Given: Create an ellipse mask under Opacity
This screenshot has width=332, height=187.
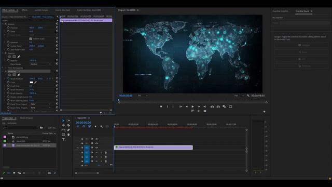Looking at the screenshot, I should (9, 57).
